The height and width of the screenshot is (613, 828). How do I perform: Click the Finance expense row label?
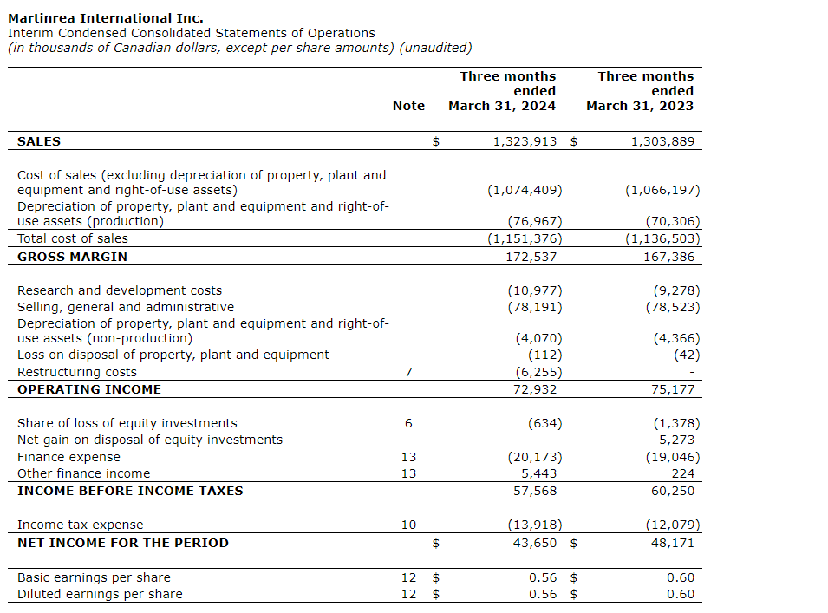(68, 457)
